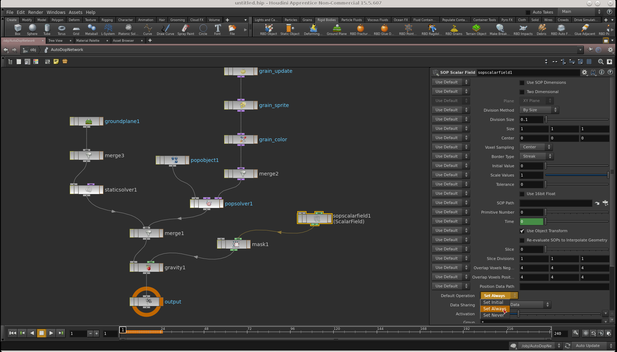Select the Metaball shelf tool
This screenshot has width=617, height=352.
point(91,30)
